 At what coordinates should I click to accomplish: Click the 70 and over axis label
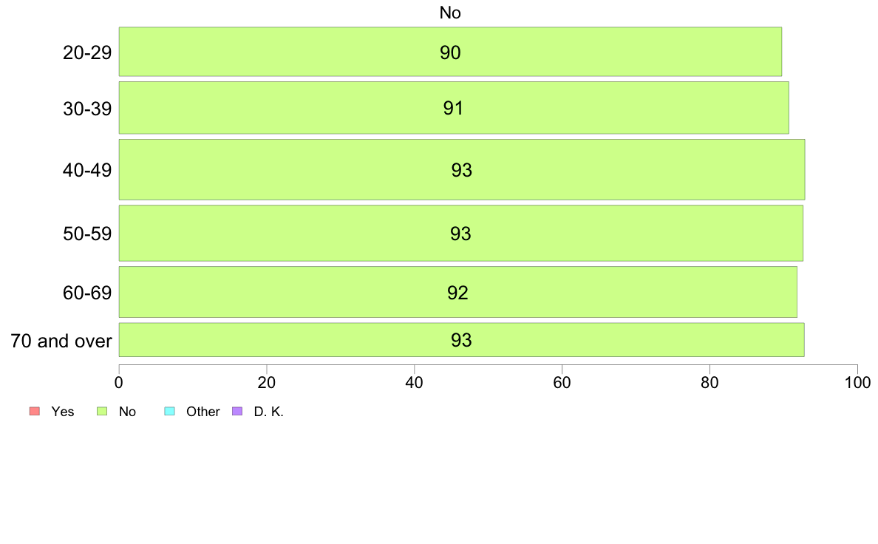point(61,341)
